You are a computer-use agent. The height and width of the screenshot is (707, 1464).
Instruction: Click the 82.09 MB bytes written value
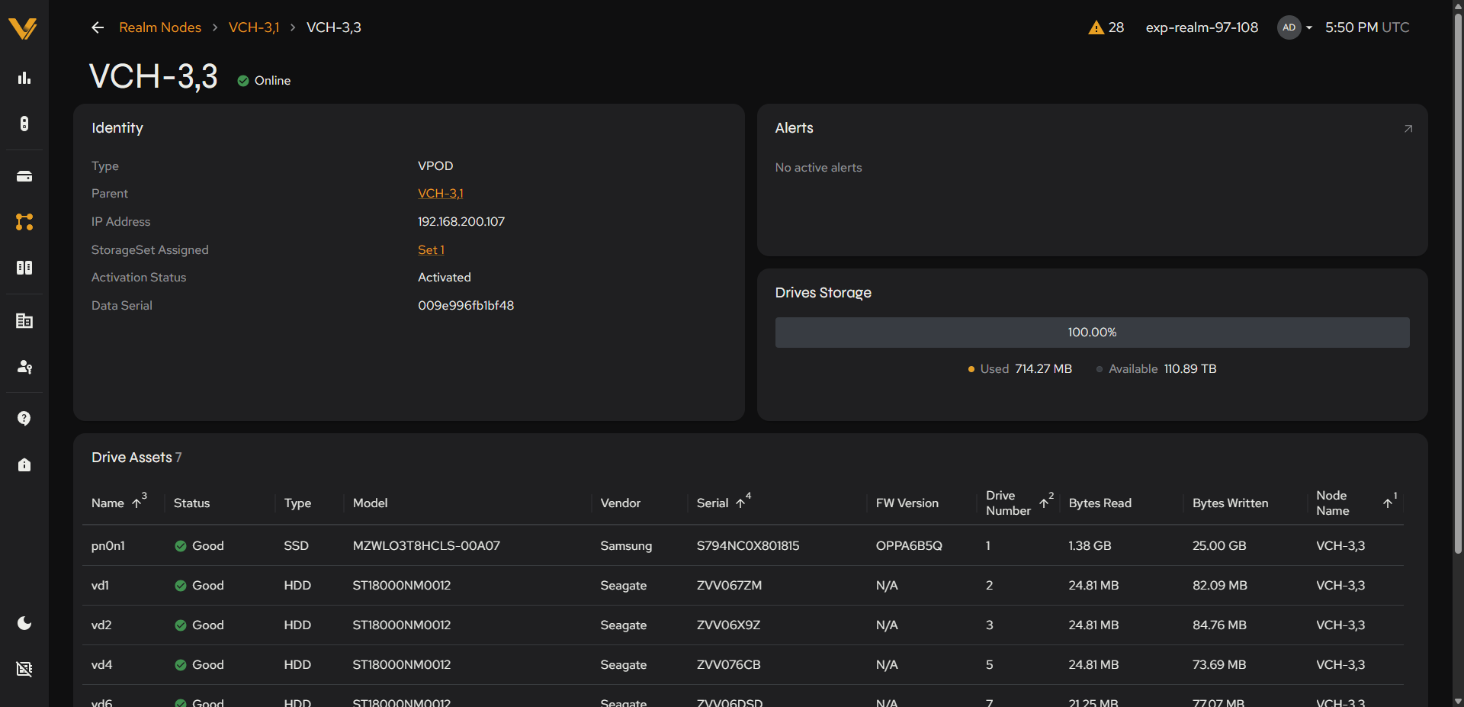click(x=1220, y=586)
